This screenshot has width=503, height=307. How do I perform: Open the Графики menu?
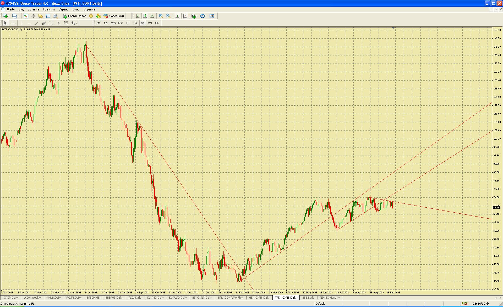tap(49, 9)
